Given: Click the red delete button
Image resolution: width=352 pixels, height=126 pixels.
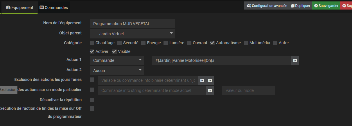Looking at the screenshot, I should [x=346, y=6].
